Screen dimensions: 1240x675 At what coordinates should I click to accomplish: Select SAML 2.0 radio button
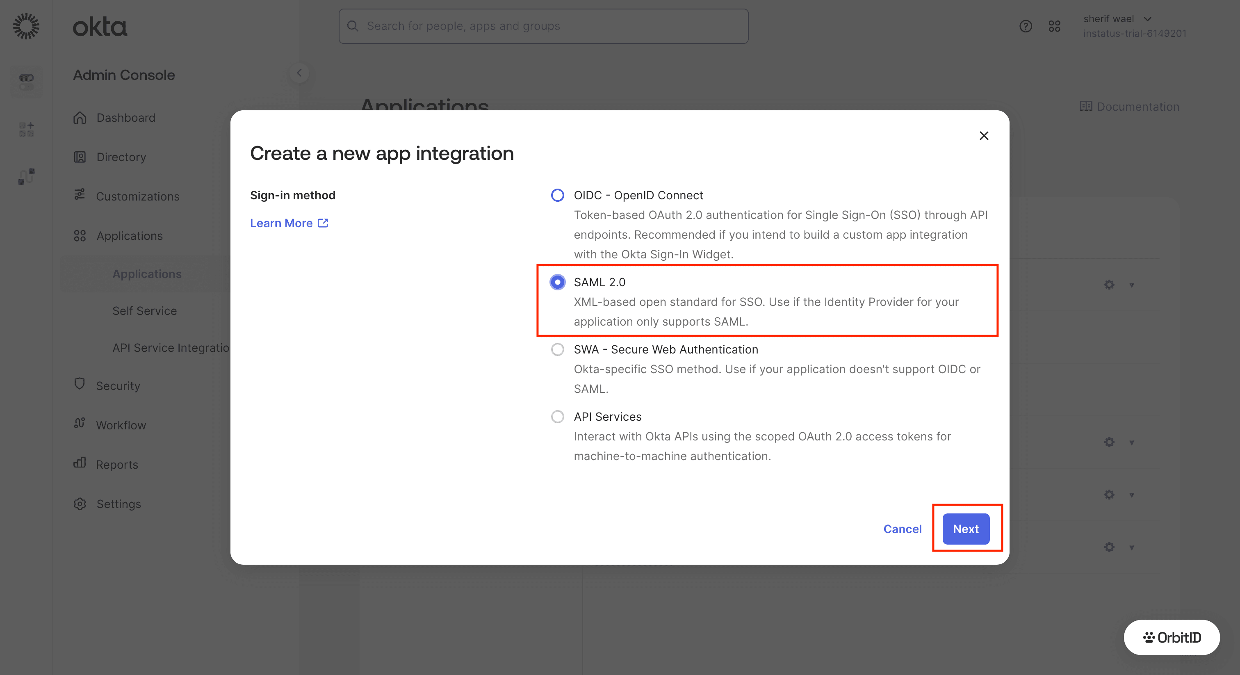[x=557, y=282]
